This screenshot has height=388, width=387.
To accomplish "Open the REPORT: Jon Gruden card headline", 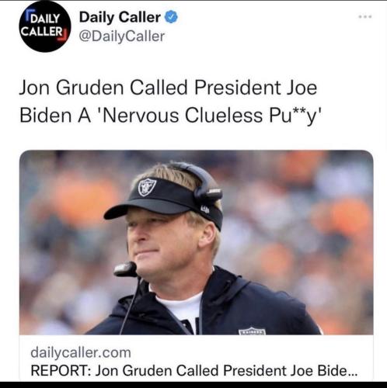I will click(x=193, y=370).
